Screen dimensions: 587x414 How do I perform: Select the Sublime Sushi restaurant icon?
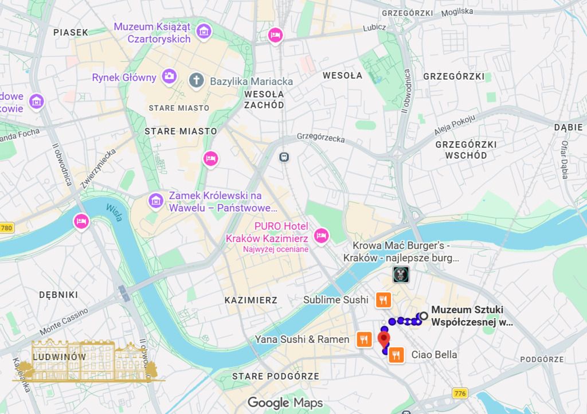(x=383, y=300)
